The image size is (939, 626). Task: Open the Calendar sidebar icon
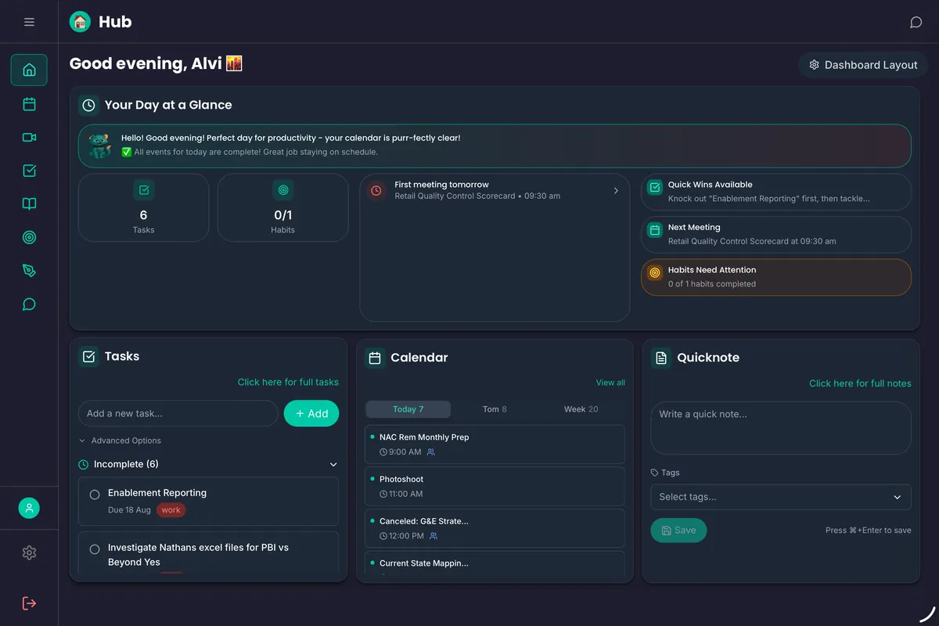pyautogui.click(x=29, y=104)
